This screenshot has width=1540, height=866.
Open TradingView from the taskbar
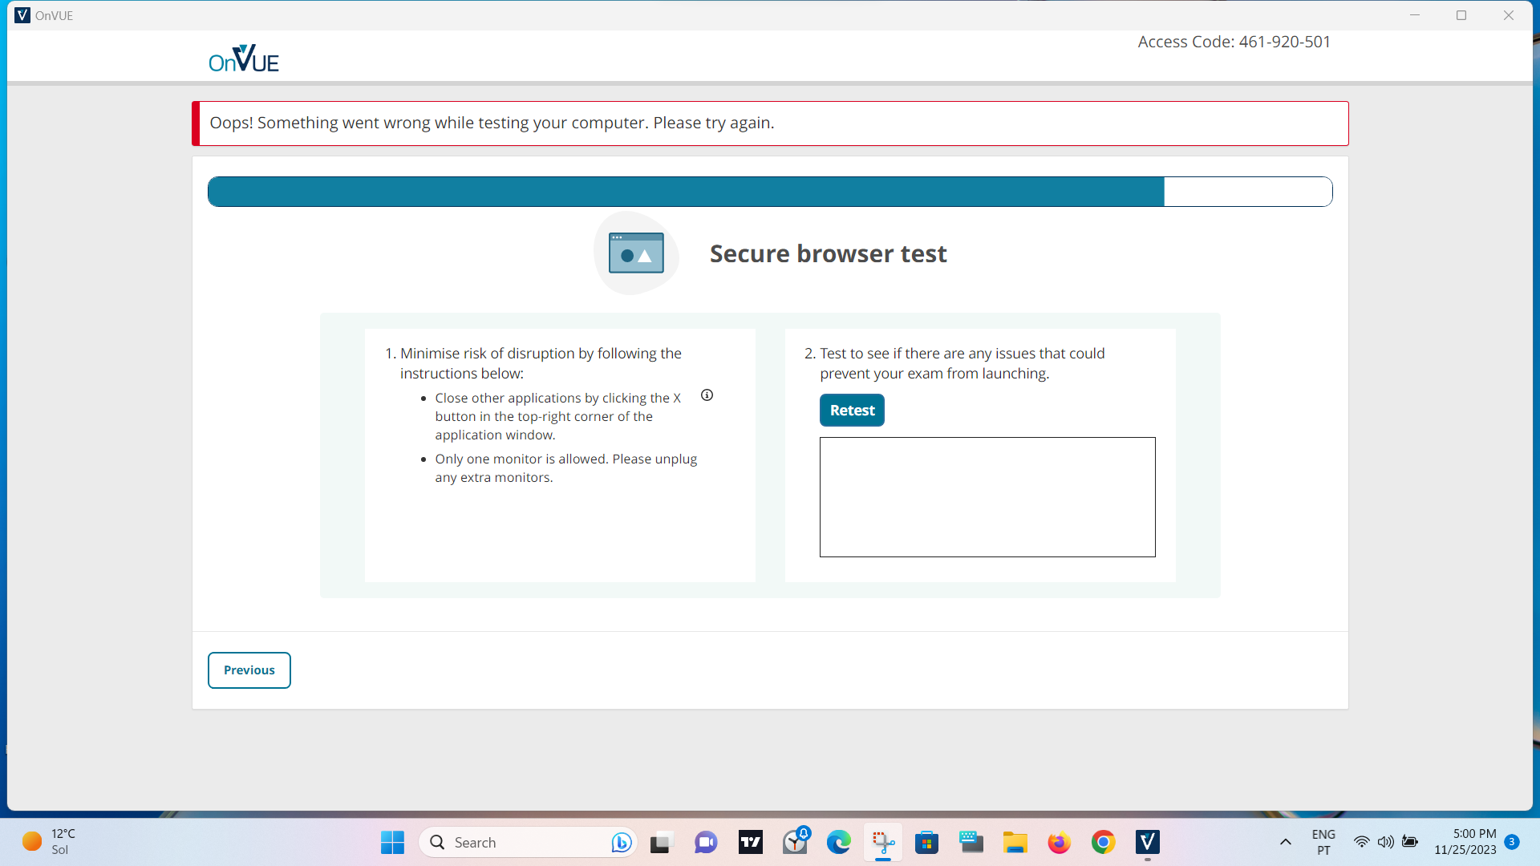[x=751, y=843]
